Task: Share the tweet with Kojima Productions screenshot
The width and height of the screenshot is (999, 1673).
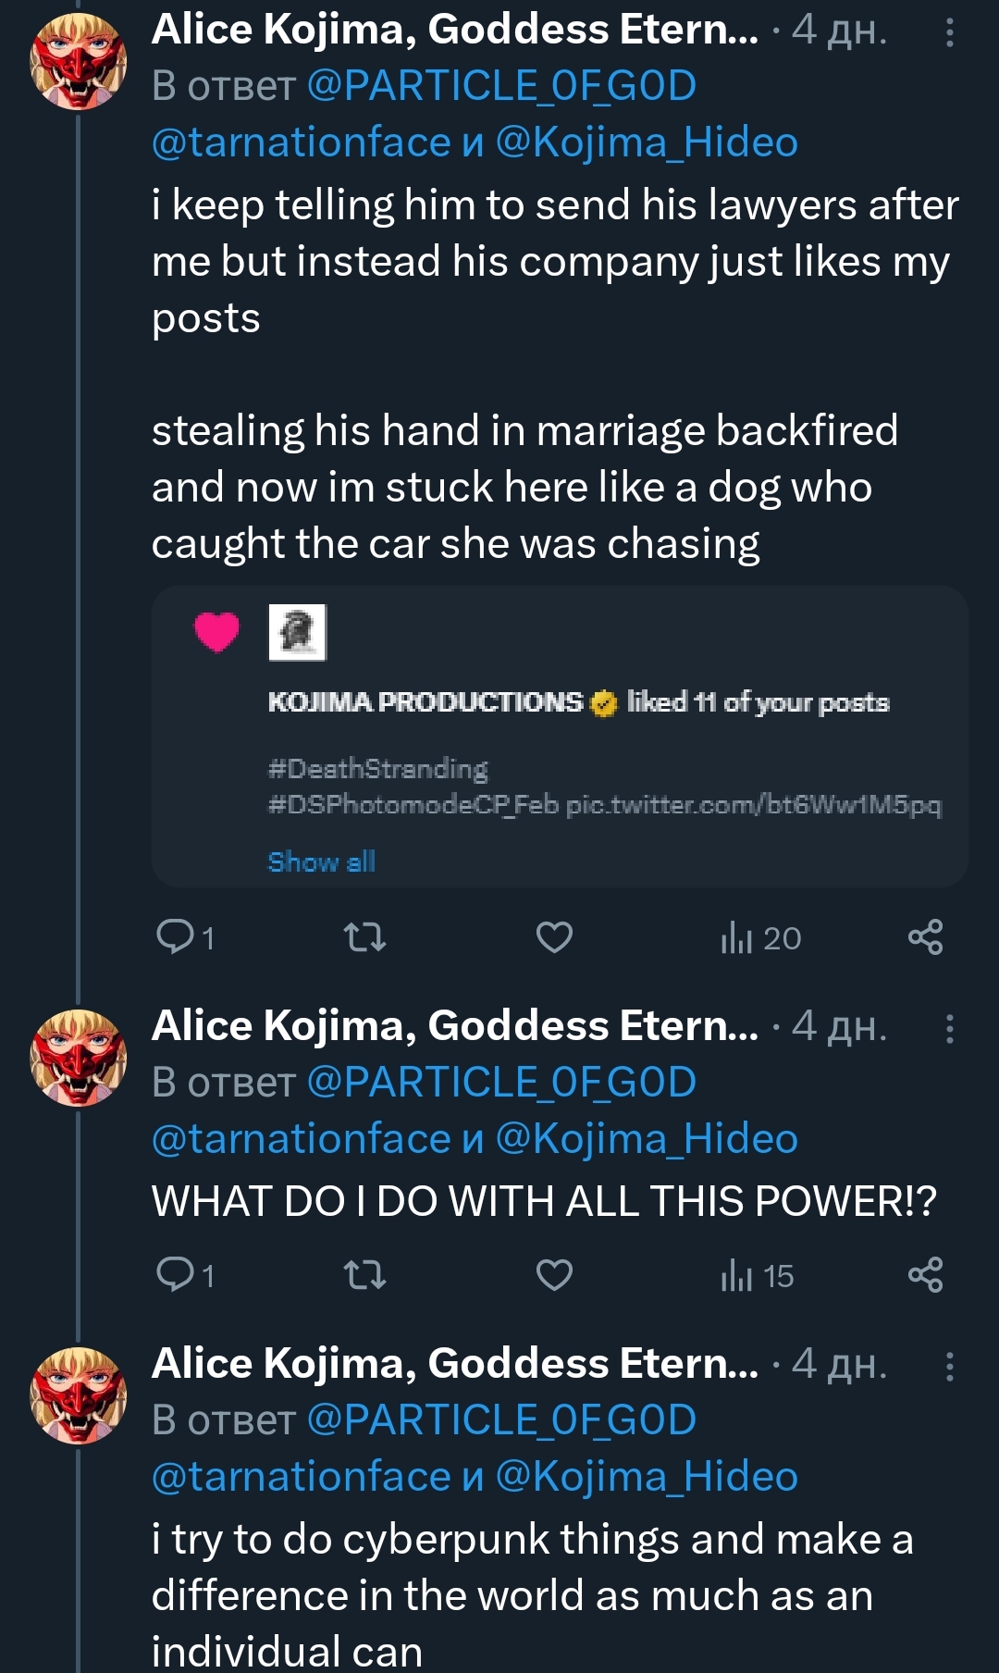Action: click(925, 937)
